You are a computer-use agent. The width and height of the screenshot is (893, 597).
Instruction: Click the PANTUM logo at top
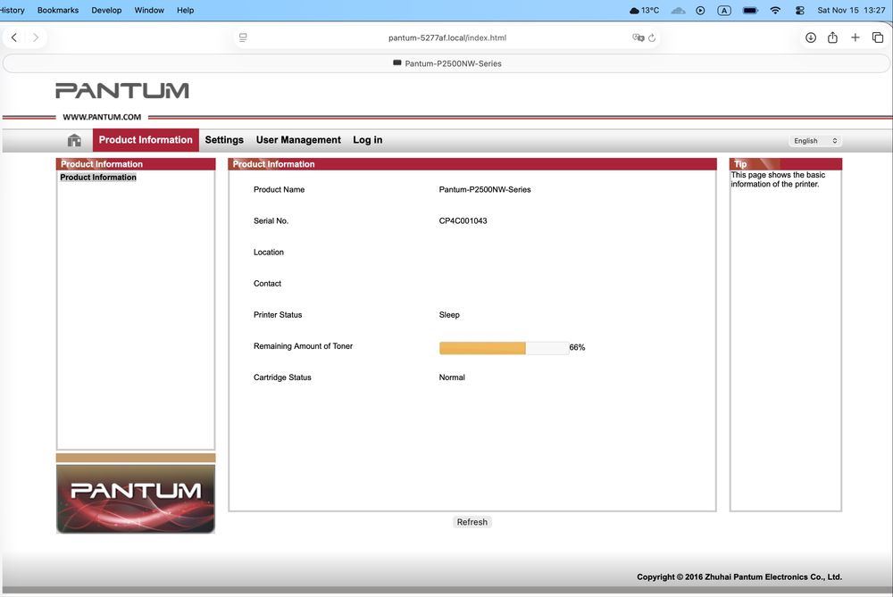(x=122, y=90)
